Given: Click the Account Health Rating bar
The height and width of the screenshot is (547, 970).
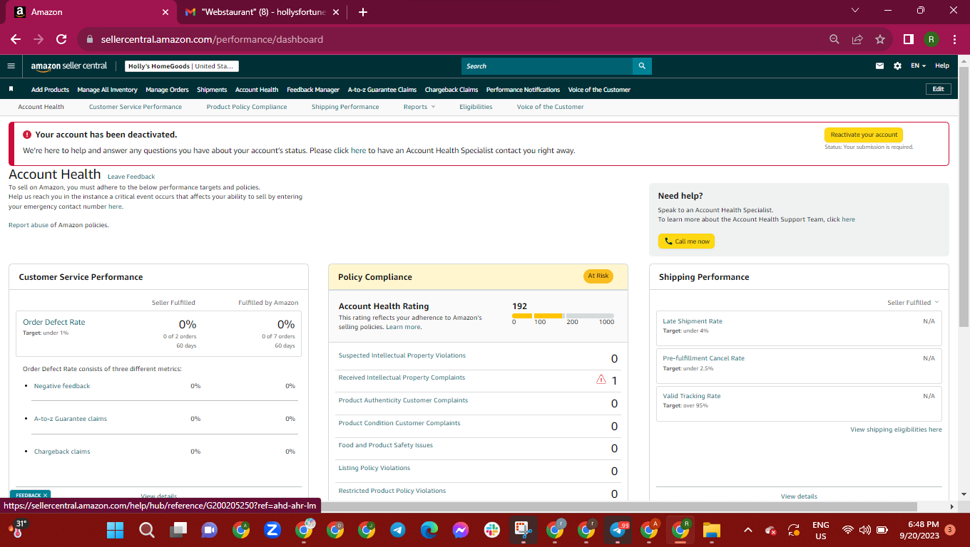Looking at the screenshot, I should pyautogui.click(x=563, y=316).
